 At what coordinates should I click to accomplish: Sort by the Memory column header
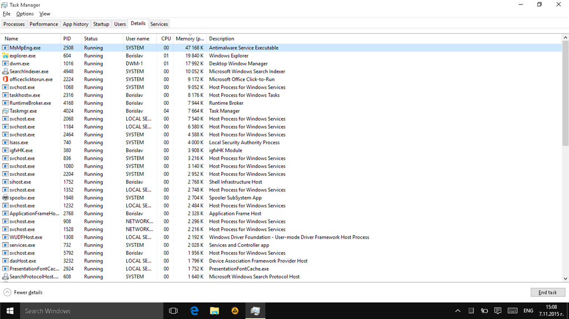click(x=190, y=38)
